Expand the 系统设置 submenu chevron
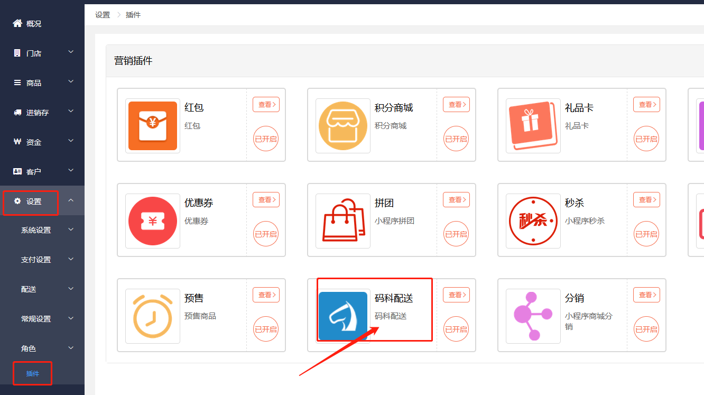This screenshot has width=704, height=395. pos(71,229)
